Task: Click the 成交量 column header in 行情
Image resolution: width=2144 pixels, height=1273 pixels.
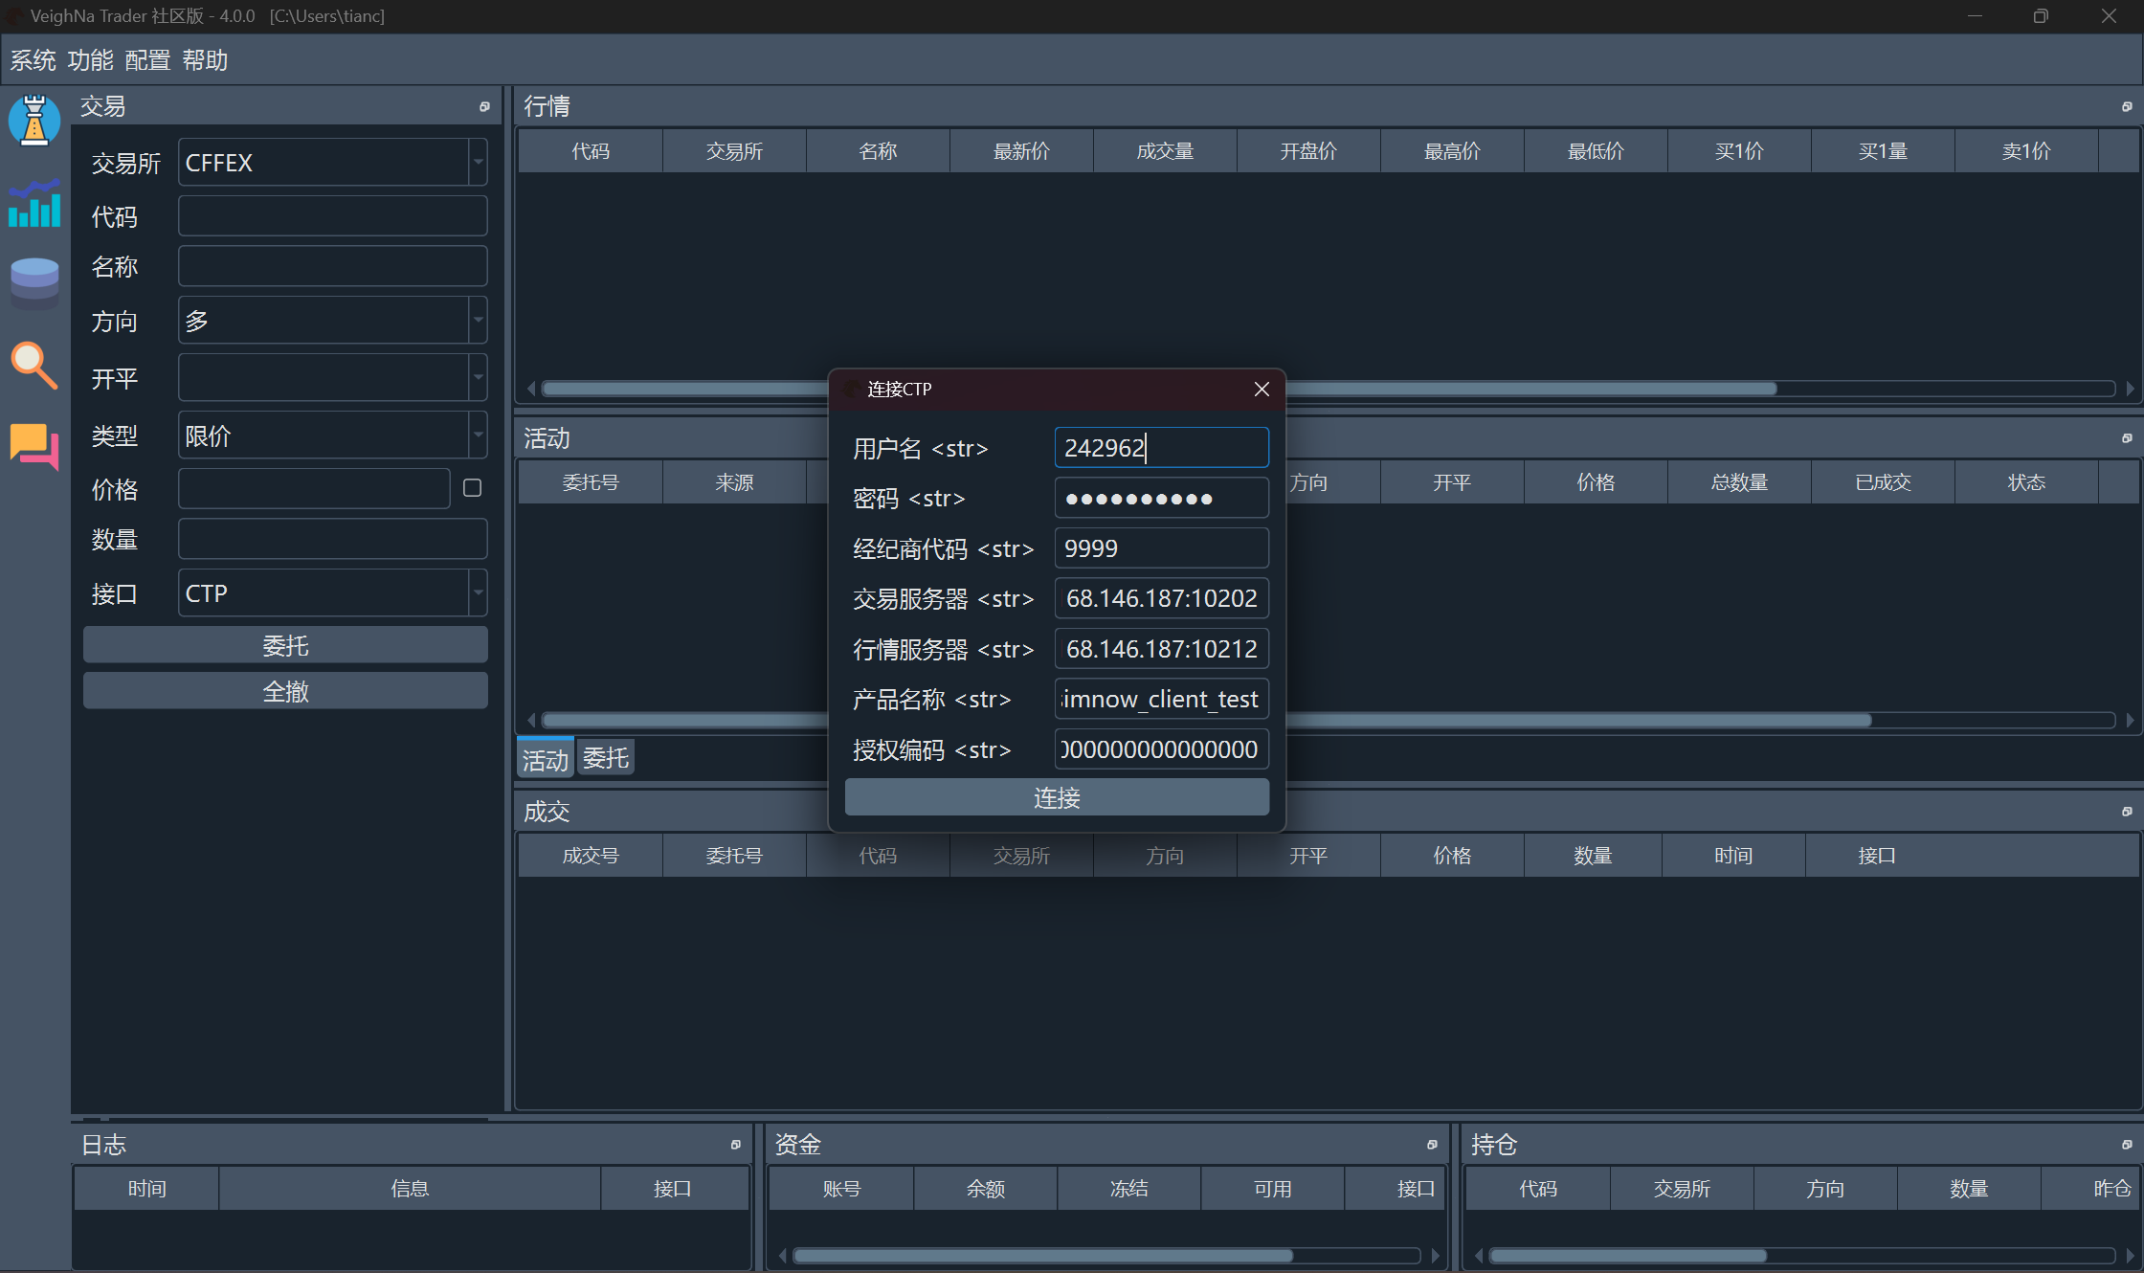Action: [x=1165, y=151]
